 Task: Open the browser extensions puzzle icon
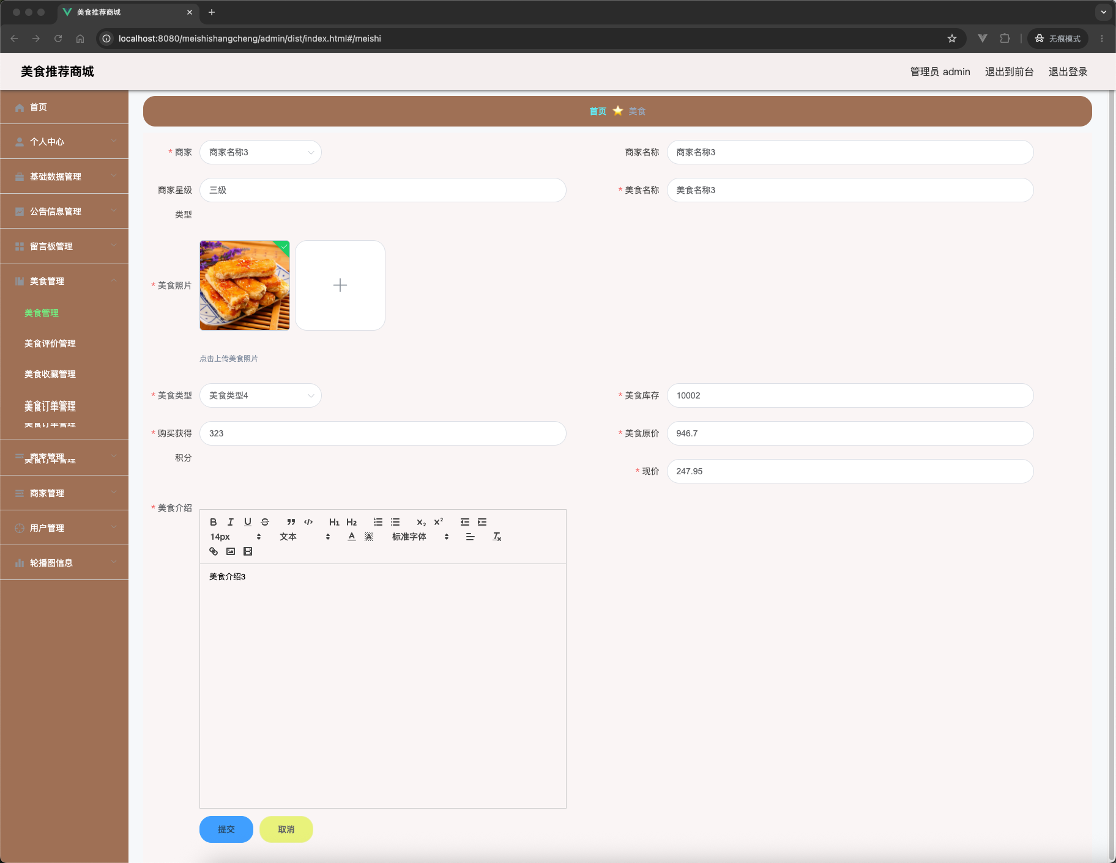(x=1005, y=39)
